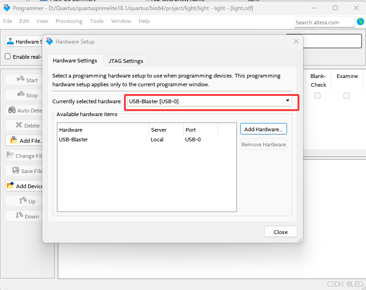Click the Hardware Setup dialog logo icon
Image resolution: width=366 pixels, height=290 pixels.
50,41
